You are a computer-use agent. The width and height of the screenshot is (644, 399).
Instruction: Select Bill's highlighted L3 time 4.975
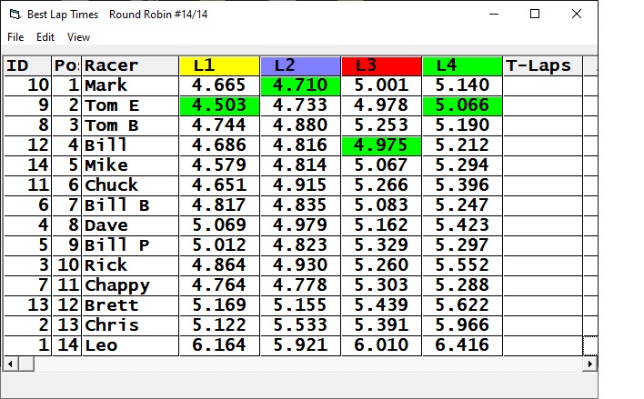click(x=381, y=145)
